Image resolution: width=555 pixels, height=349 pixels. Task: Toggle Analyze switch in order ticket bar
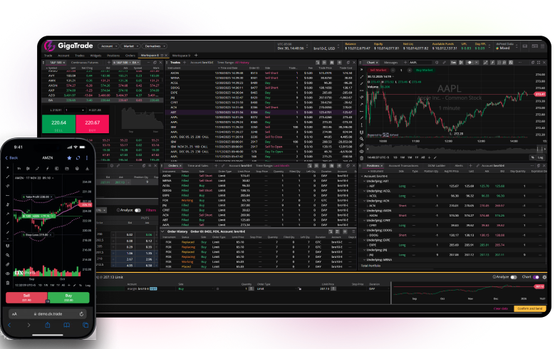(x=514, y=277)
